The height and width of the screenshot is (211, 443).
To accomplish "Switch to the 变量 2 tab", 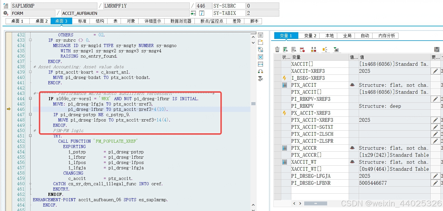I will click(x=310, y=36).
